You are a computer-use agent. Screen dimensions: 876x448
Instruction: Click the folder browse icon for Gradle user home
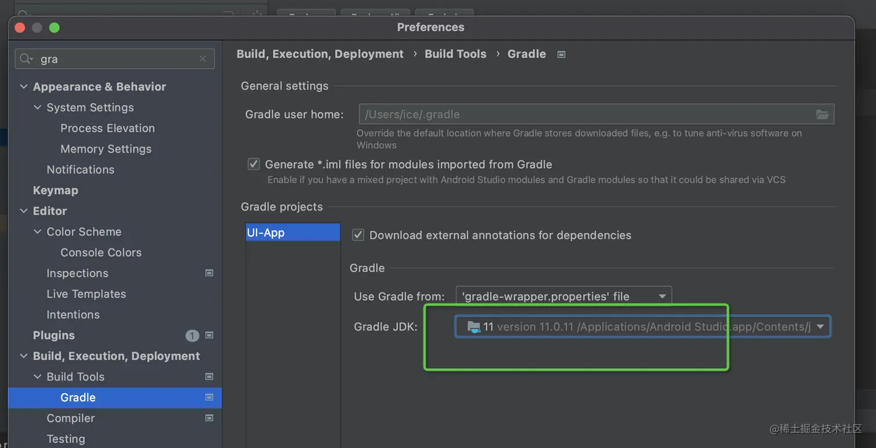coord(822,114)
